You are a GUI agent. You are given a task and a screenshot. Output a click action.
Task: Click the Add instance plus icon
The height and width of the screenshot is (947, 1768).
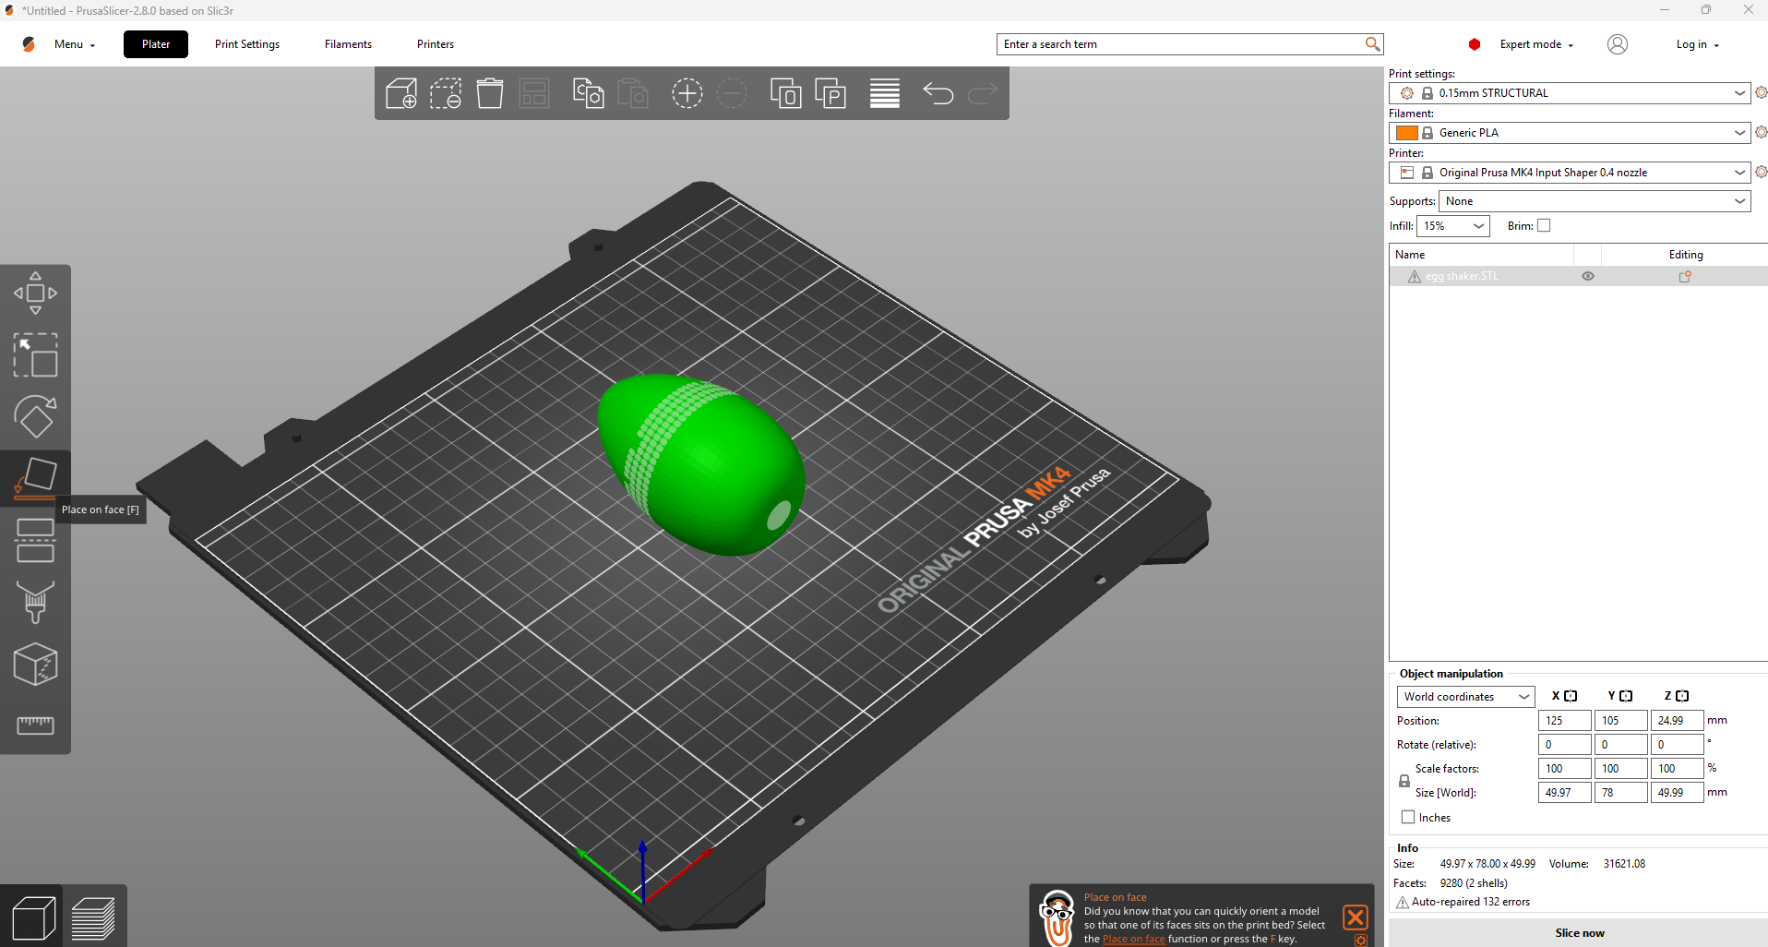tap(687, 93)
